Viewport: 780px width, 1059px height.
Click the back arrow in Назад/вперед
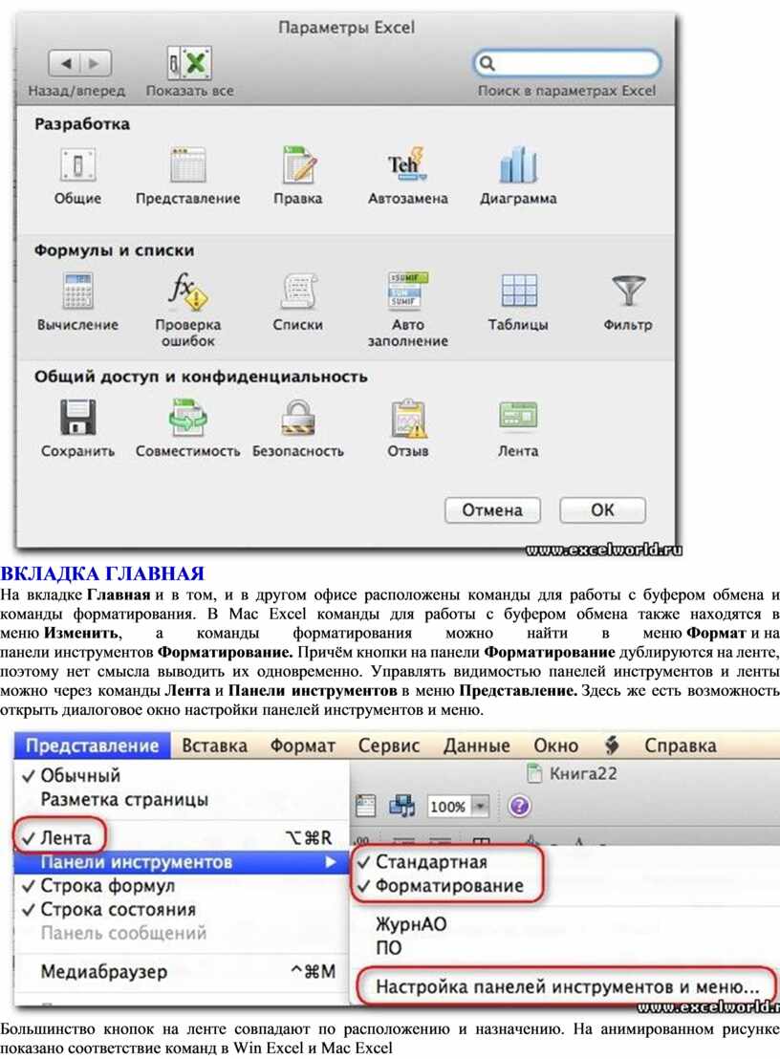click(65, 64)
